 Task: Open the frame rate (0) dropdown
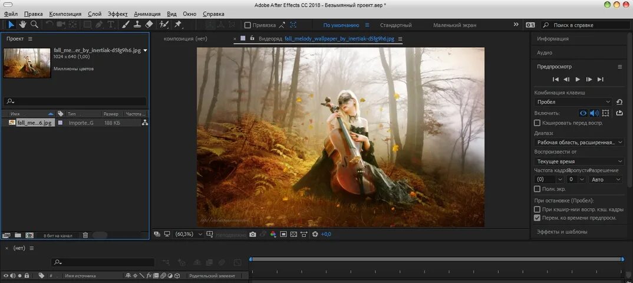pos(549,179)
